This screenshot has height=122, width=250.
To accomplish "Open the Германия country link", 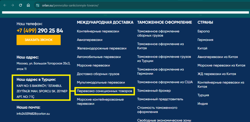I will click(205, 40).
